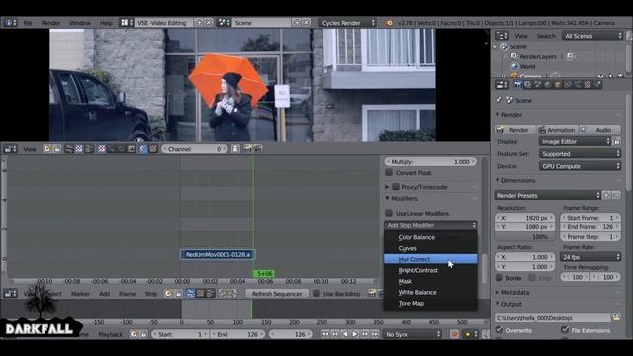This screenshot has width=633, height=356.
Task: Choose Hue Correct from the modifier list
Action: coord(430,259)
